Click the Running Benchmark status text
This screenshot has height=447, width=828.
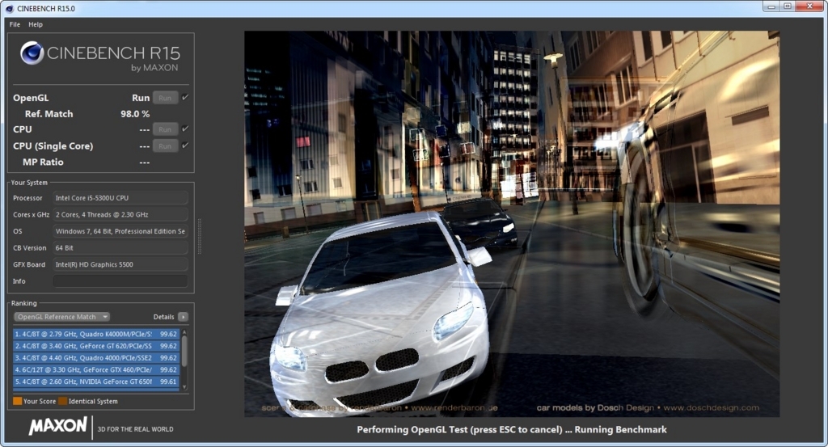point(620,429)
